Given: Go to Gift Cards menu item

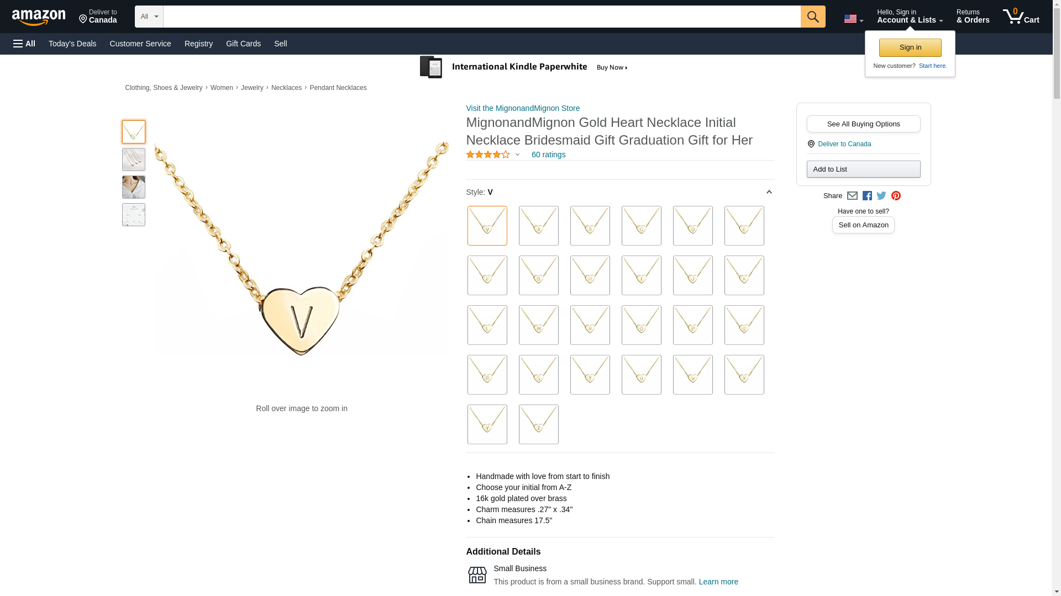Looking at the screenshot, I should [x=243, y=44].
